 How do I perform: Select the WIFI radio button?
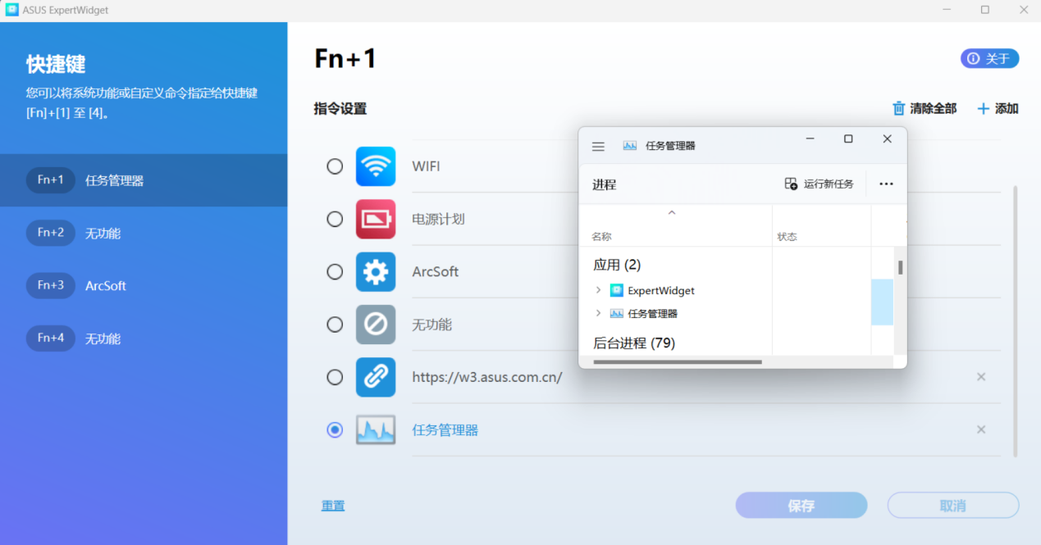point(335,166)
